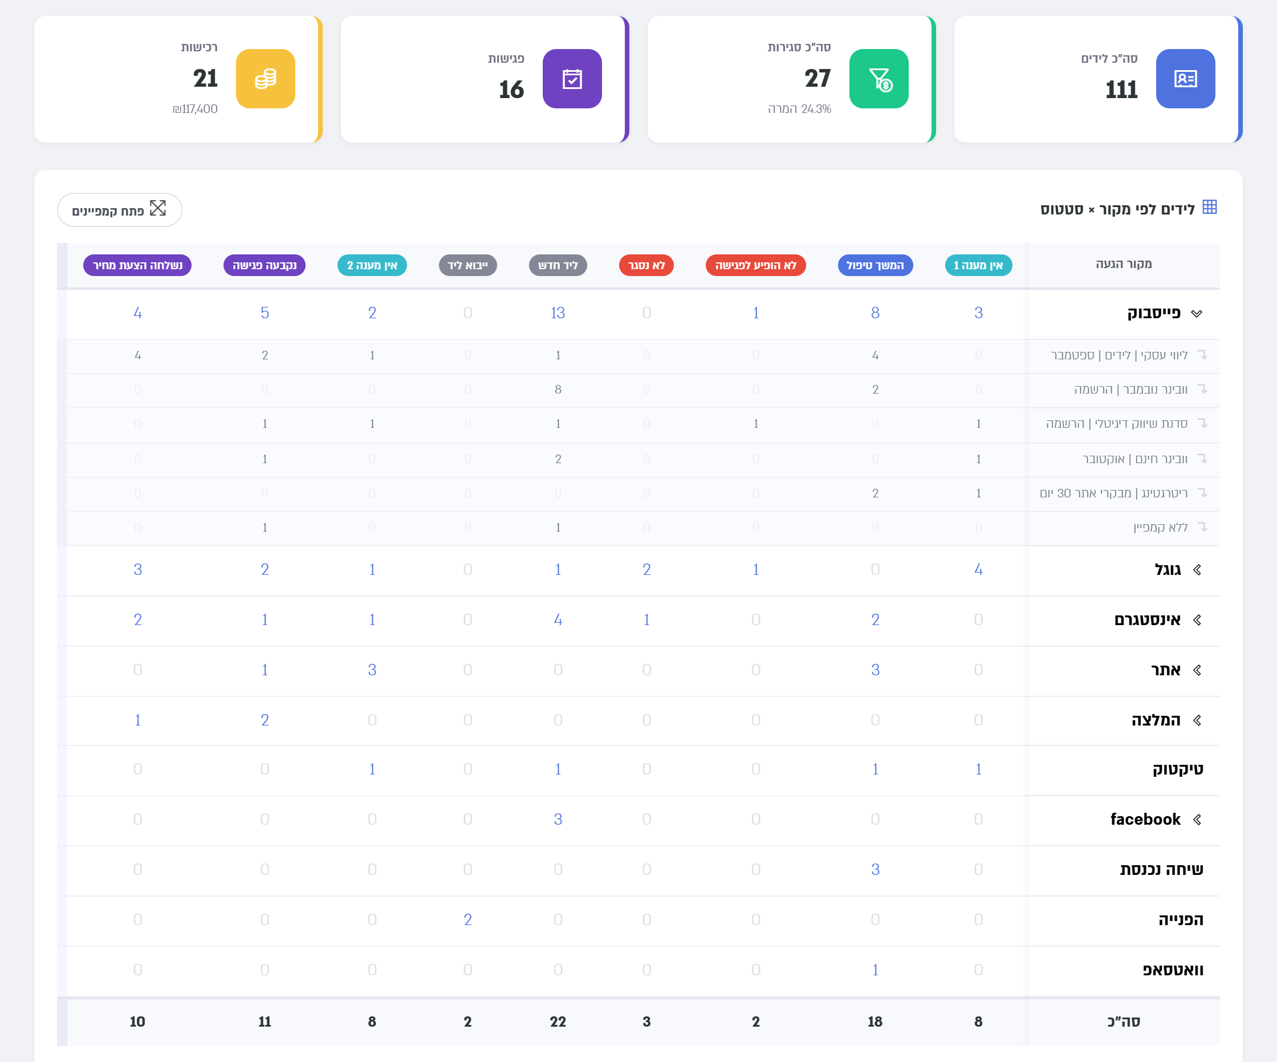Click the מקור הגעה column header

click(1123, 264)
